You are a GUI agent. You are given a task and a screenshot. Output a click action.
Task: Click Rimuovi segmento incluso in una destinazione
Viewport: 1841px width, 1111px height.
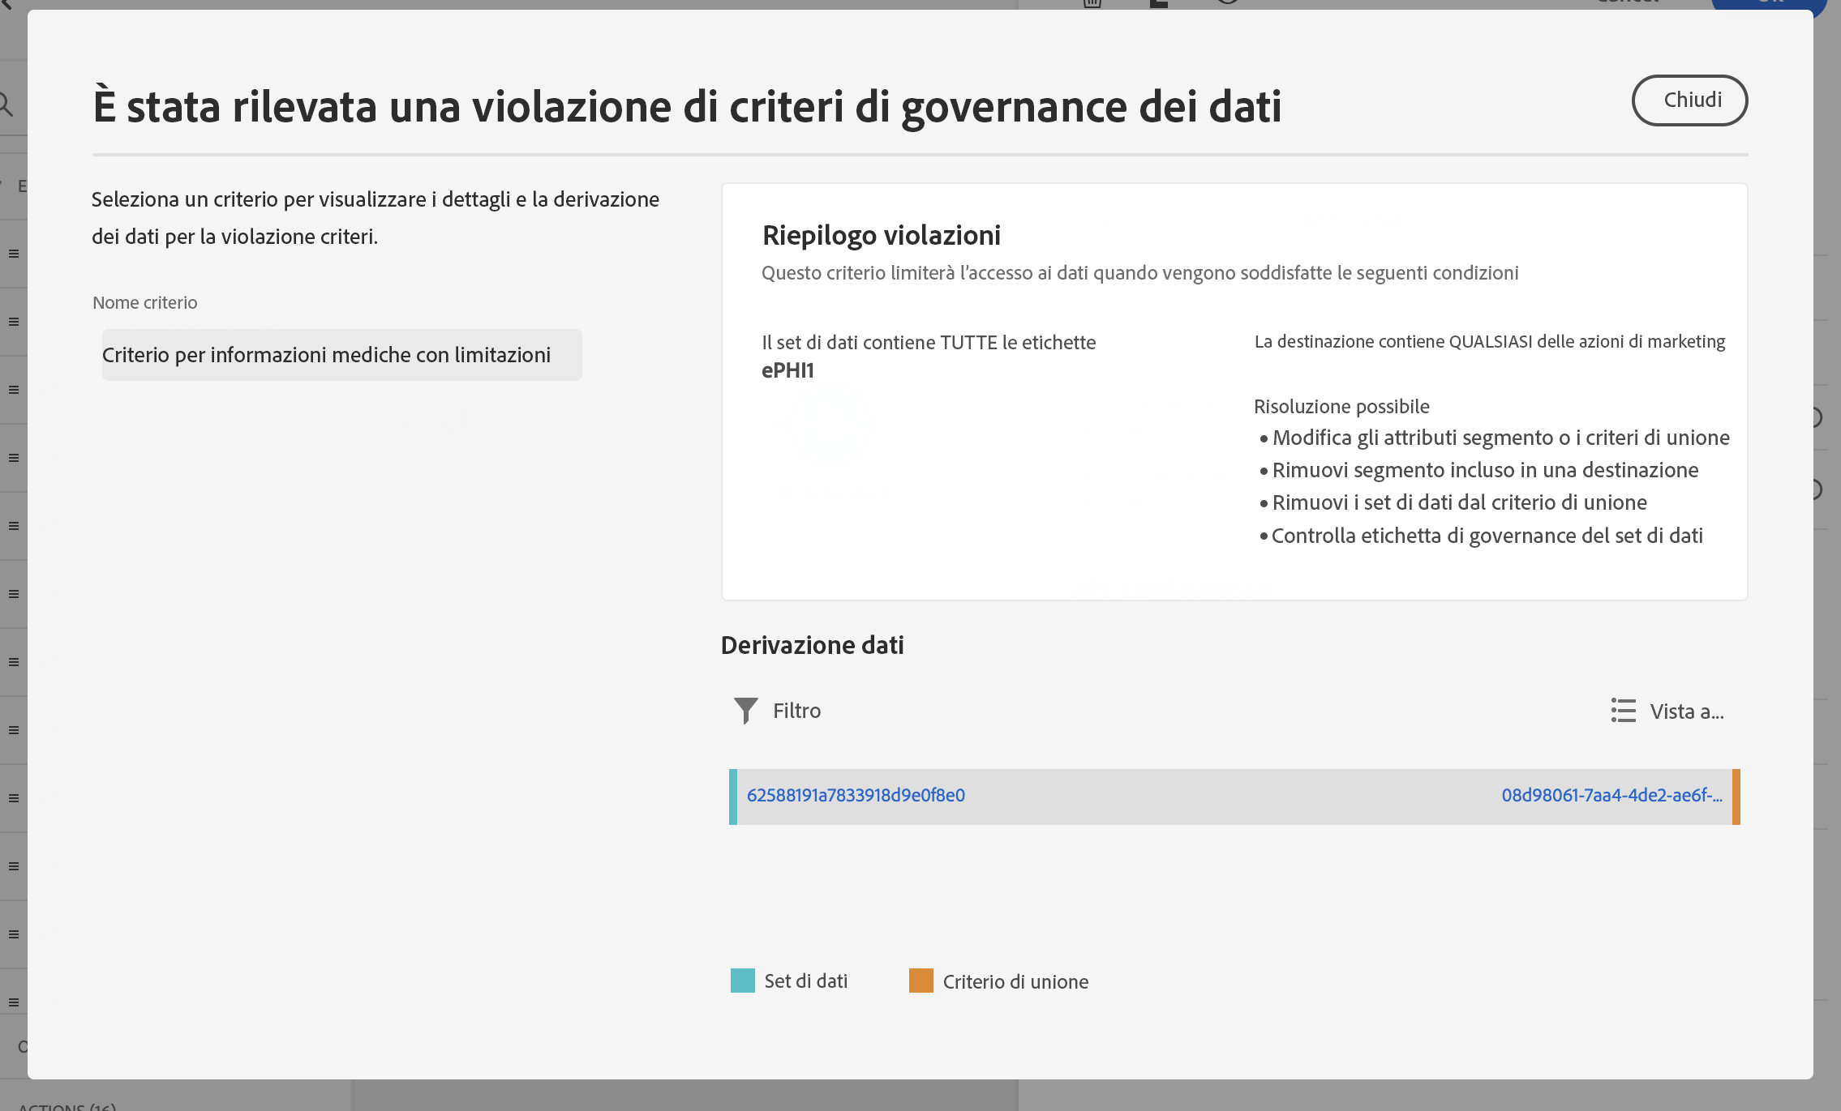(1485, 470)
